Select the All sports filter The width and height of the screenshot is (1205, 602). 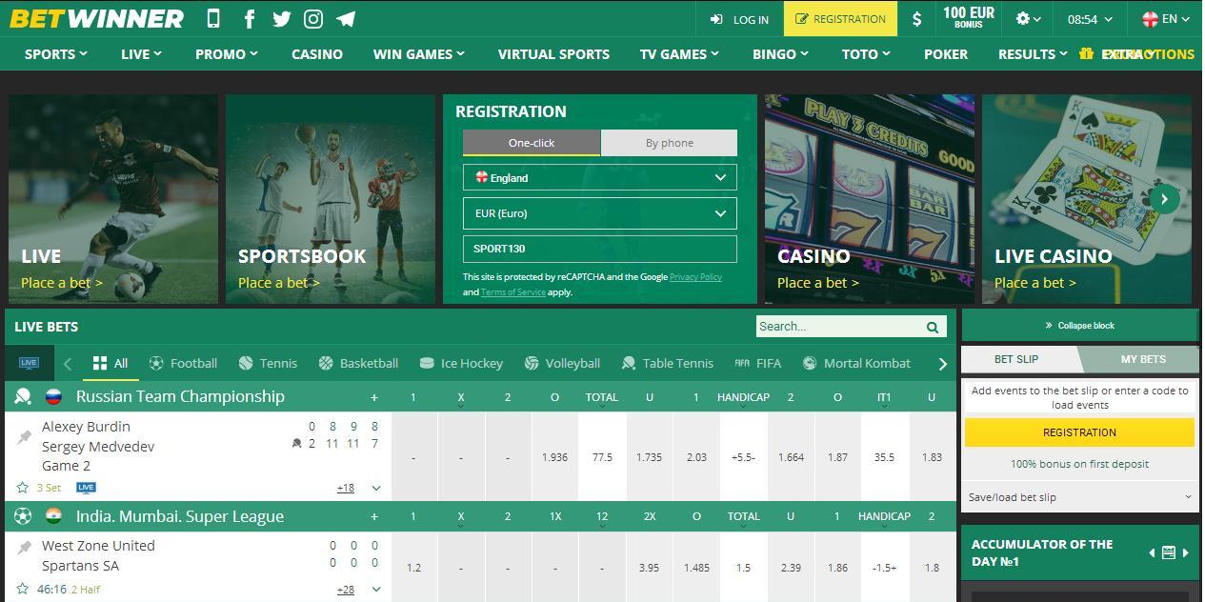point(110,363)
